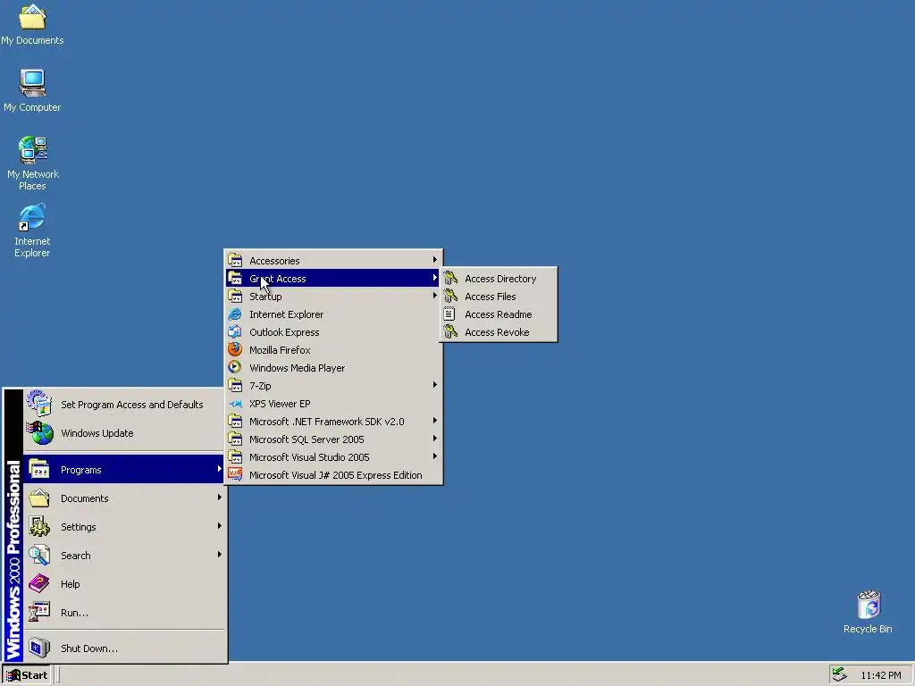915x686 pixels.
Task: Open Windows Update from Start menu
Action: [125, 433]
